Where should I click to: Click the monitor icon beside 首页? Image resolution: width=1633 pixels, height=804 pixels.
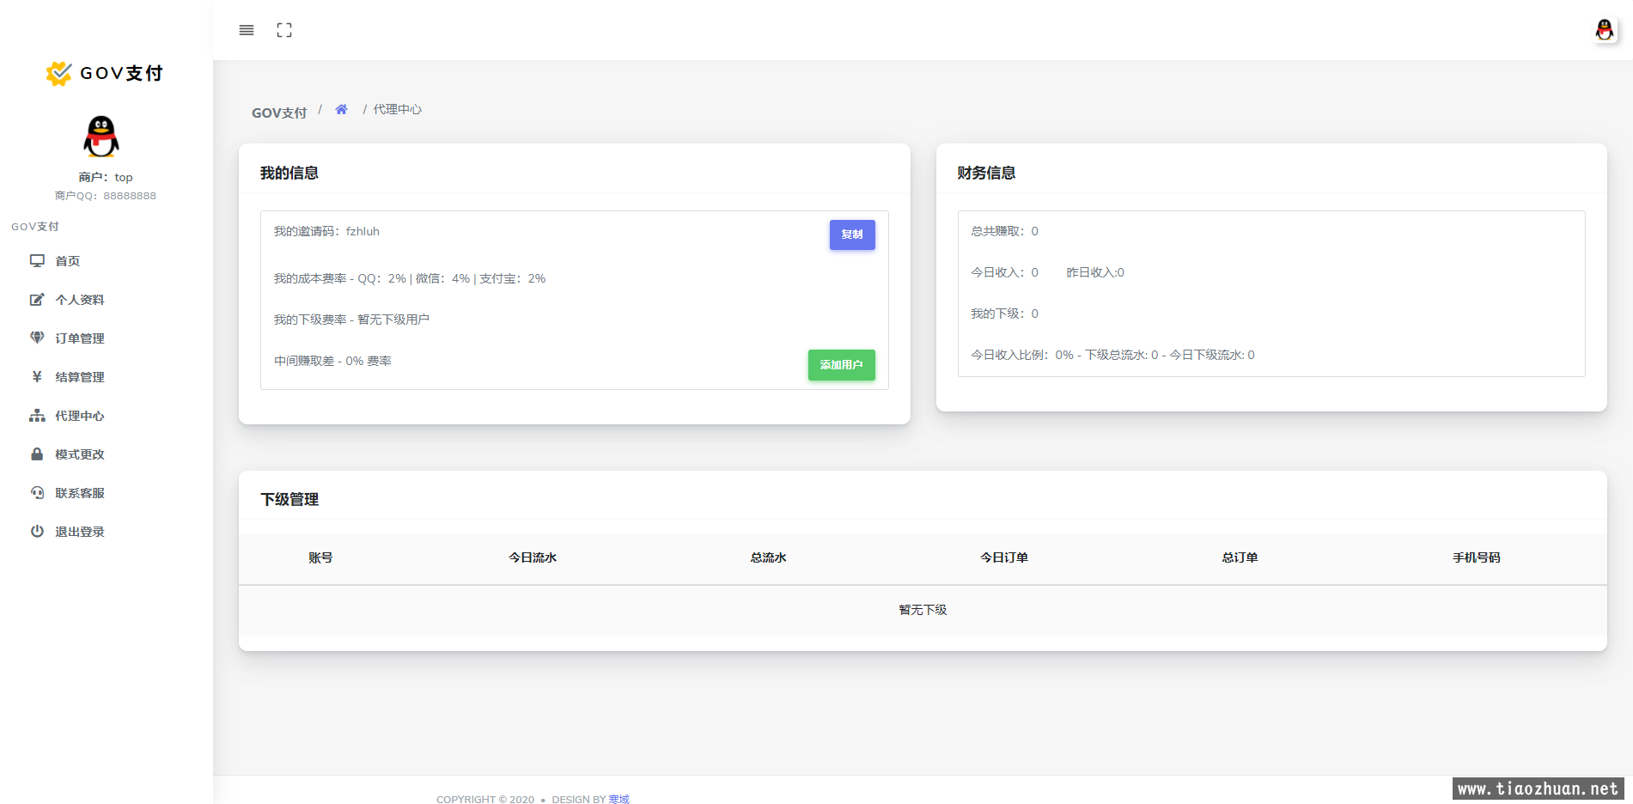point(37,260)
